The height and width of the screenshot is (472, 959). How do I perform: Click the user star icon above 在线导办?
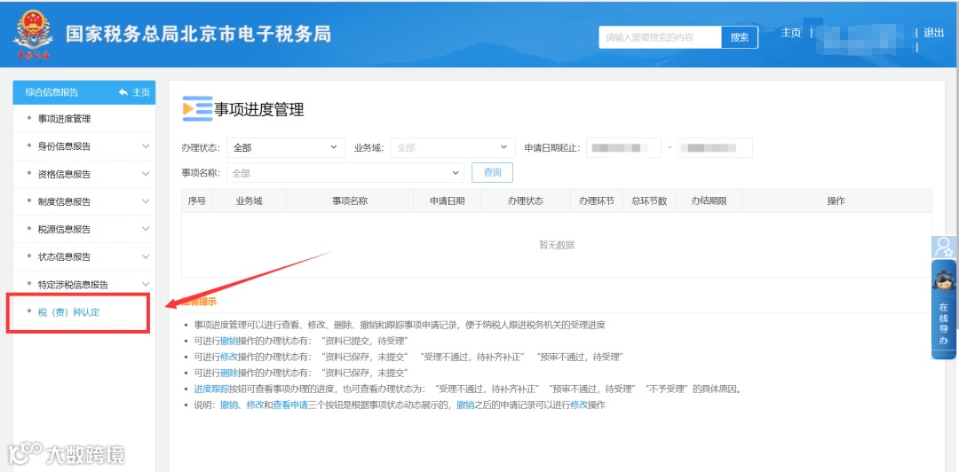coord(944,247)
